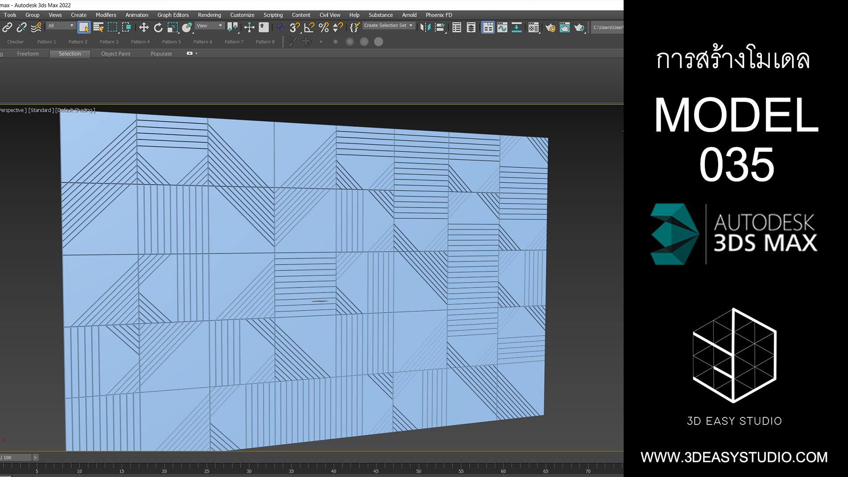The width and height of the screenshot is (848, 477).
Task: Open the Curve Editor
Action: (502, 28)
